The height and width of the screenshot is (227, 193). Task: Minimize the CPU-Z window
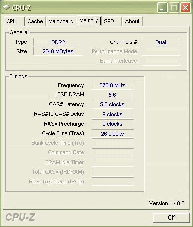162,7
